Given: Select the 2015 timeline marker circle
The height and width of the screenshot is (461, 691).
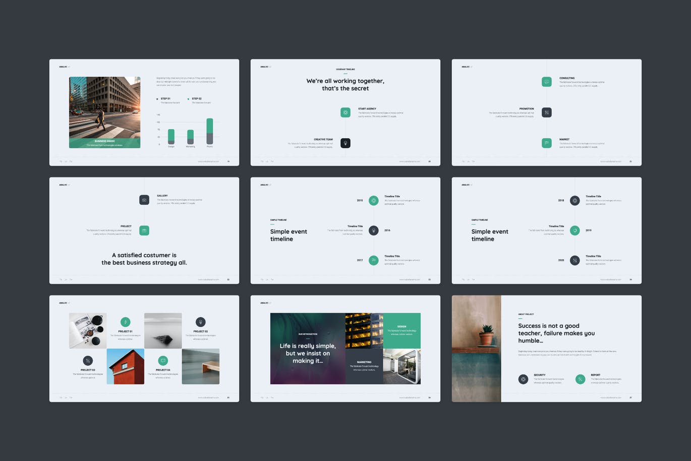Looking at the screenshot, I should tap(373, 200).
